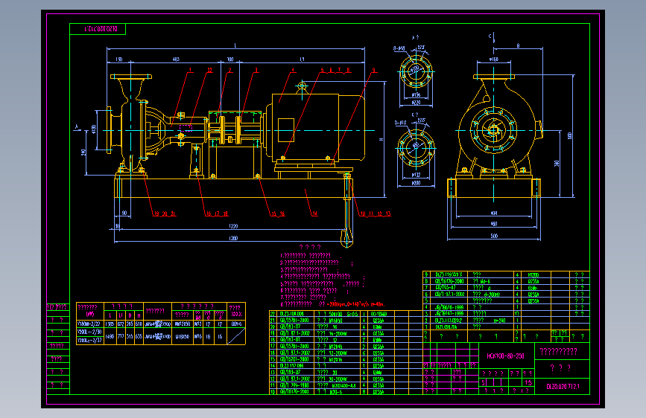The image size is (646, 418).
Task: Click the B dimension label above end view
Action: click(519, 45)
